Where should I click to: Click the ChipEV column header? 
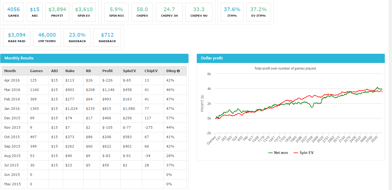pyautogui.click(x=153, y=71)
